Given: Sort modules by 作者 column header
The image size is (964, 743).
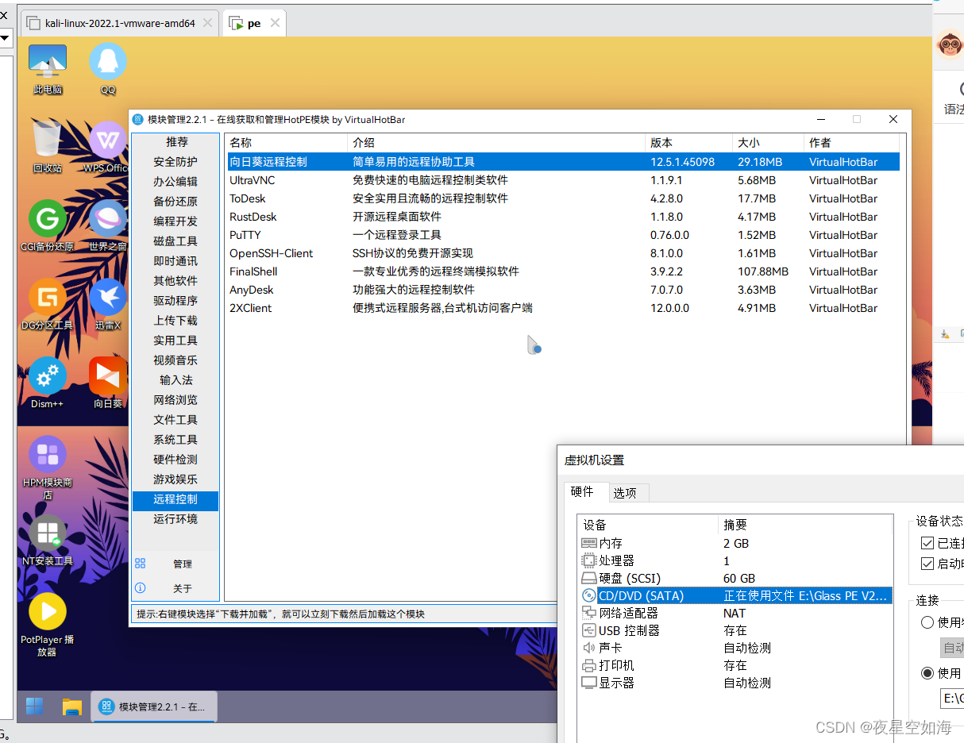Looking at the screenshot, I should [852, 143].
